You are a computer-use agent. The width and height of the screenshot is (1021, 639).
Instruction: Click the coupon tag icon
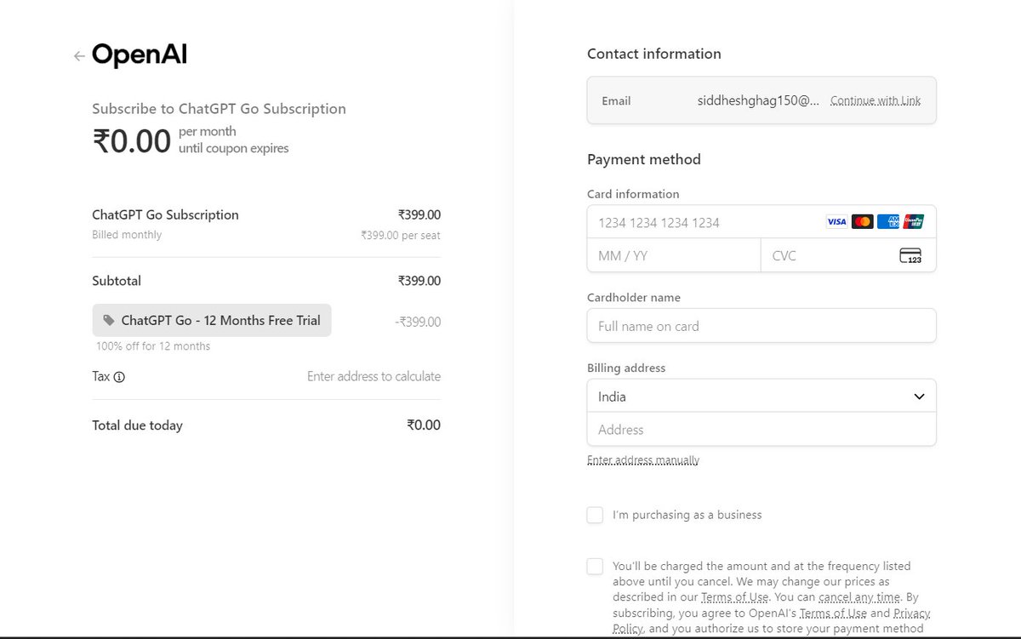(109, 321)
